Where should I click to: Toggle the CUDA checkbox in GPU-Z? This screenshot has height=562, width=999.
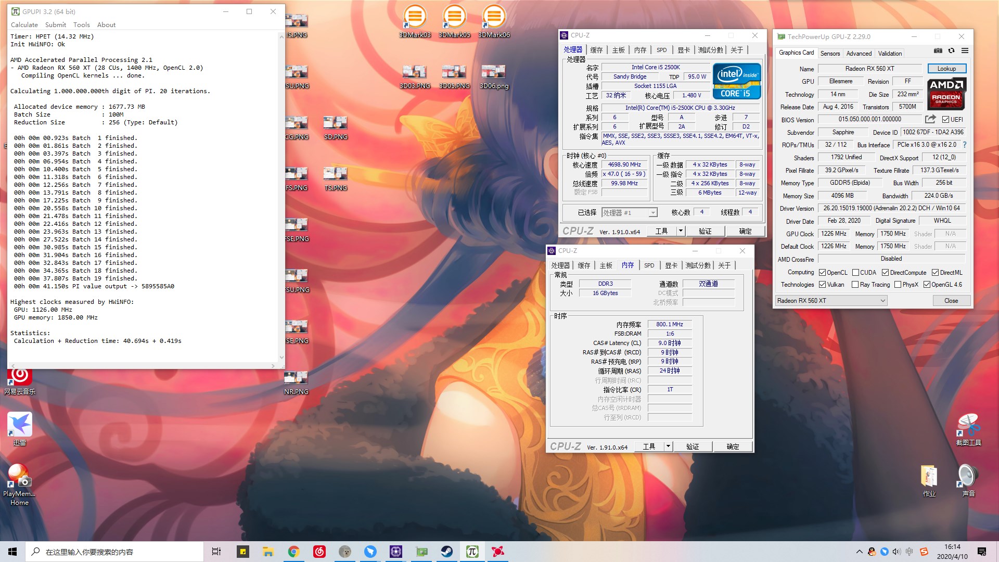855,272
